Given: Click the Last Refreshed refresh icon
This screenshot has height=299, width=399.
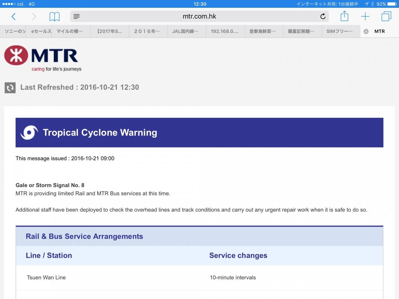Looking at the screenshot, I should (10, 88).
